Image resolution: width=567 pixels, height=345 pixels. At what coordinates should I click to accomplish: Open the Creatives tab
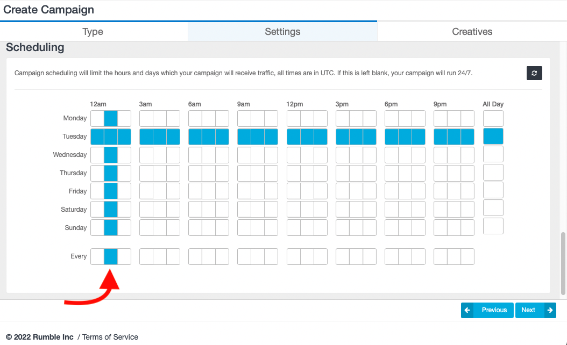pyautogui.click(x=472, y=32)
